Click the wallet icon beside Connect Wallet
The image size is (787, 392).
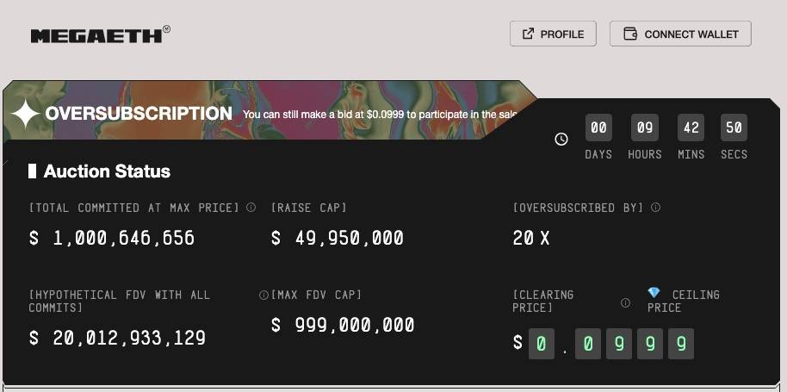coord(629,34)
